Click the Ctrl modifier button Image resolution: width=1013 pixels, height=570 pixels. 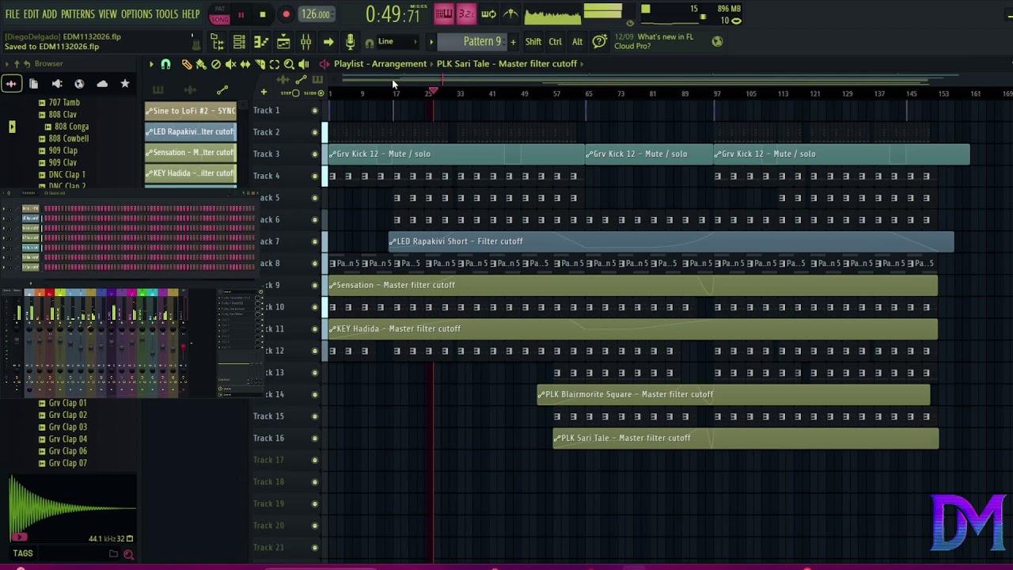pos(556,42)
